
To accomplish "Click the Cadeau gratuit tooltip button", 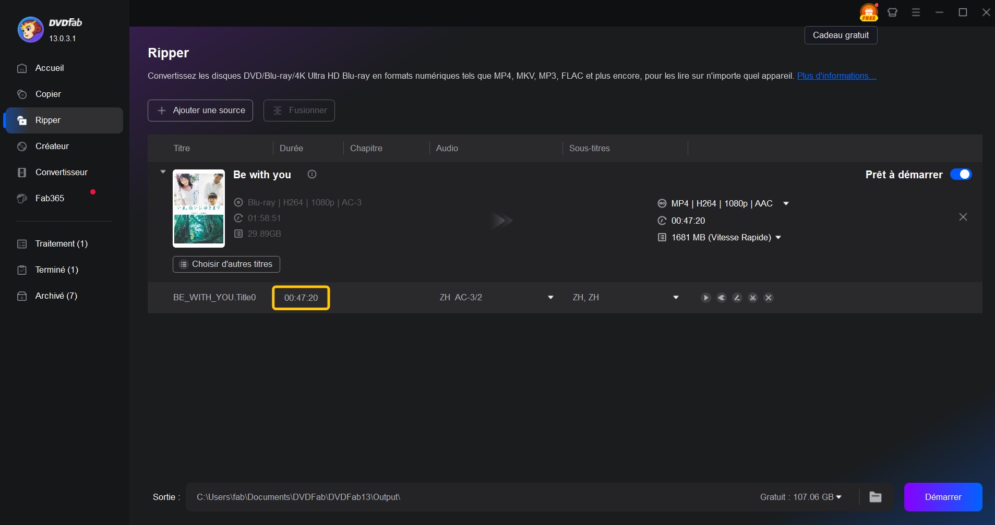I will coord(841,35).
